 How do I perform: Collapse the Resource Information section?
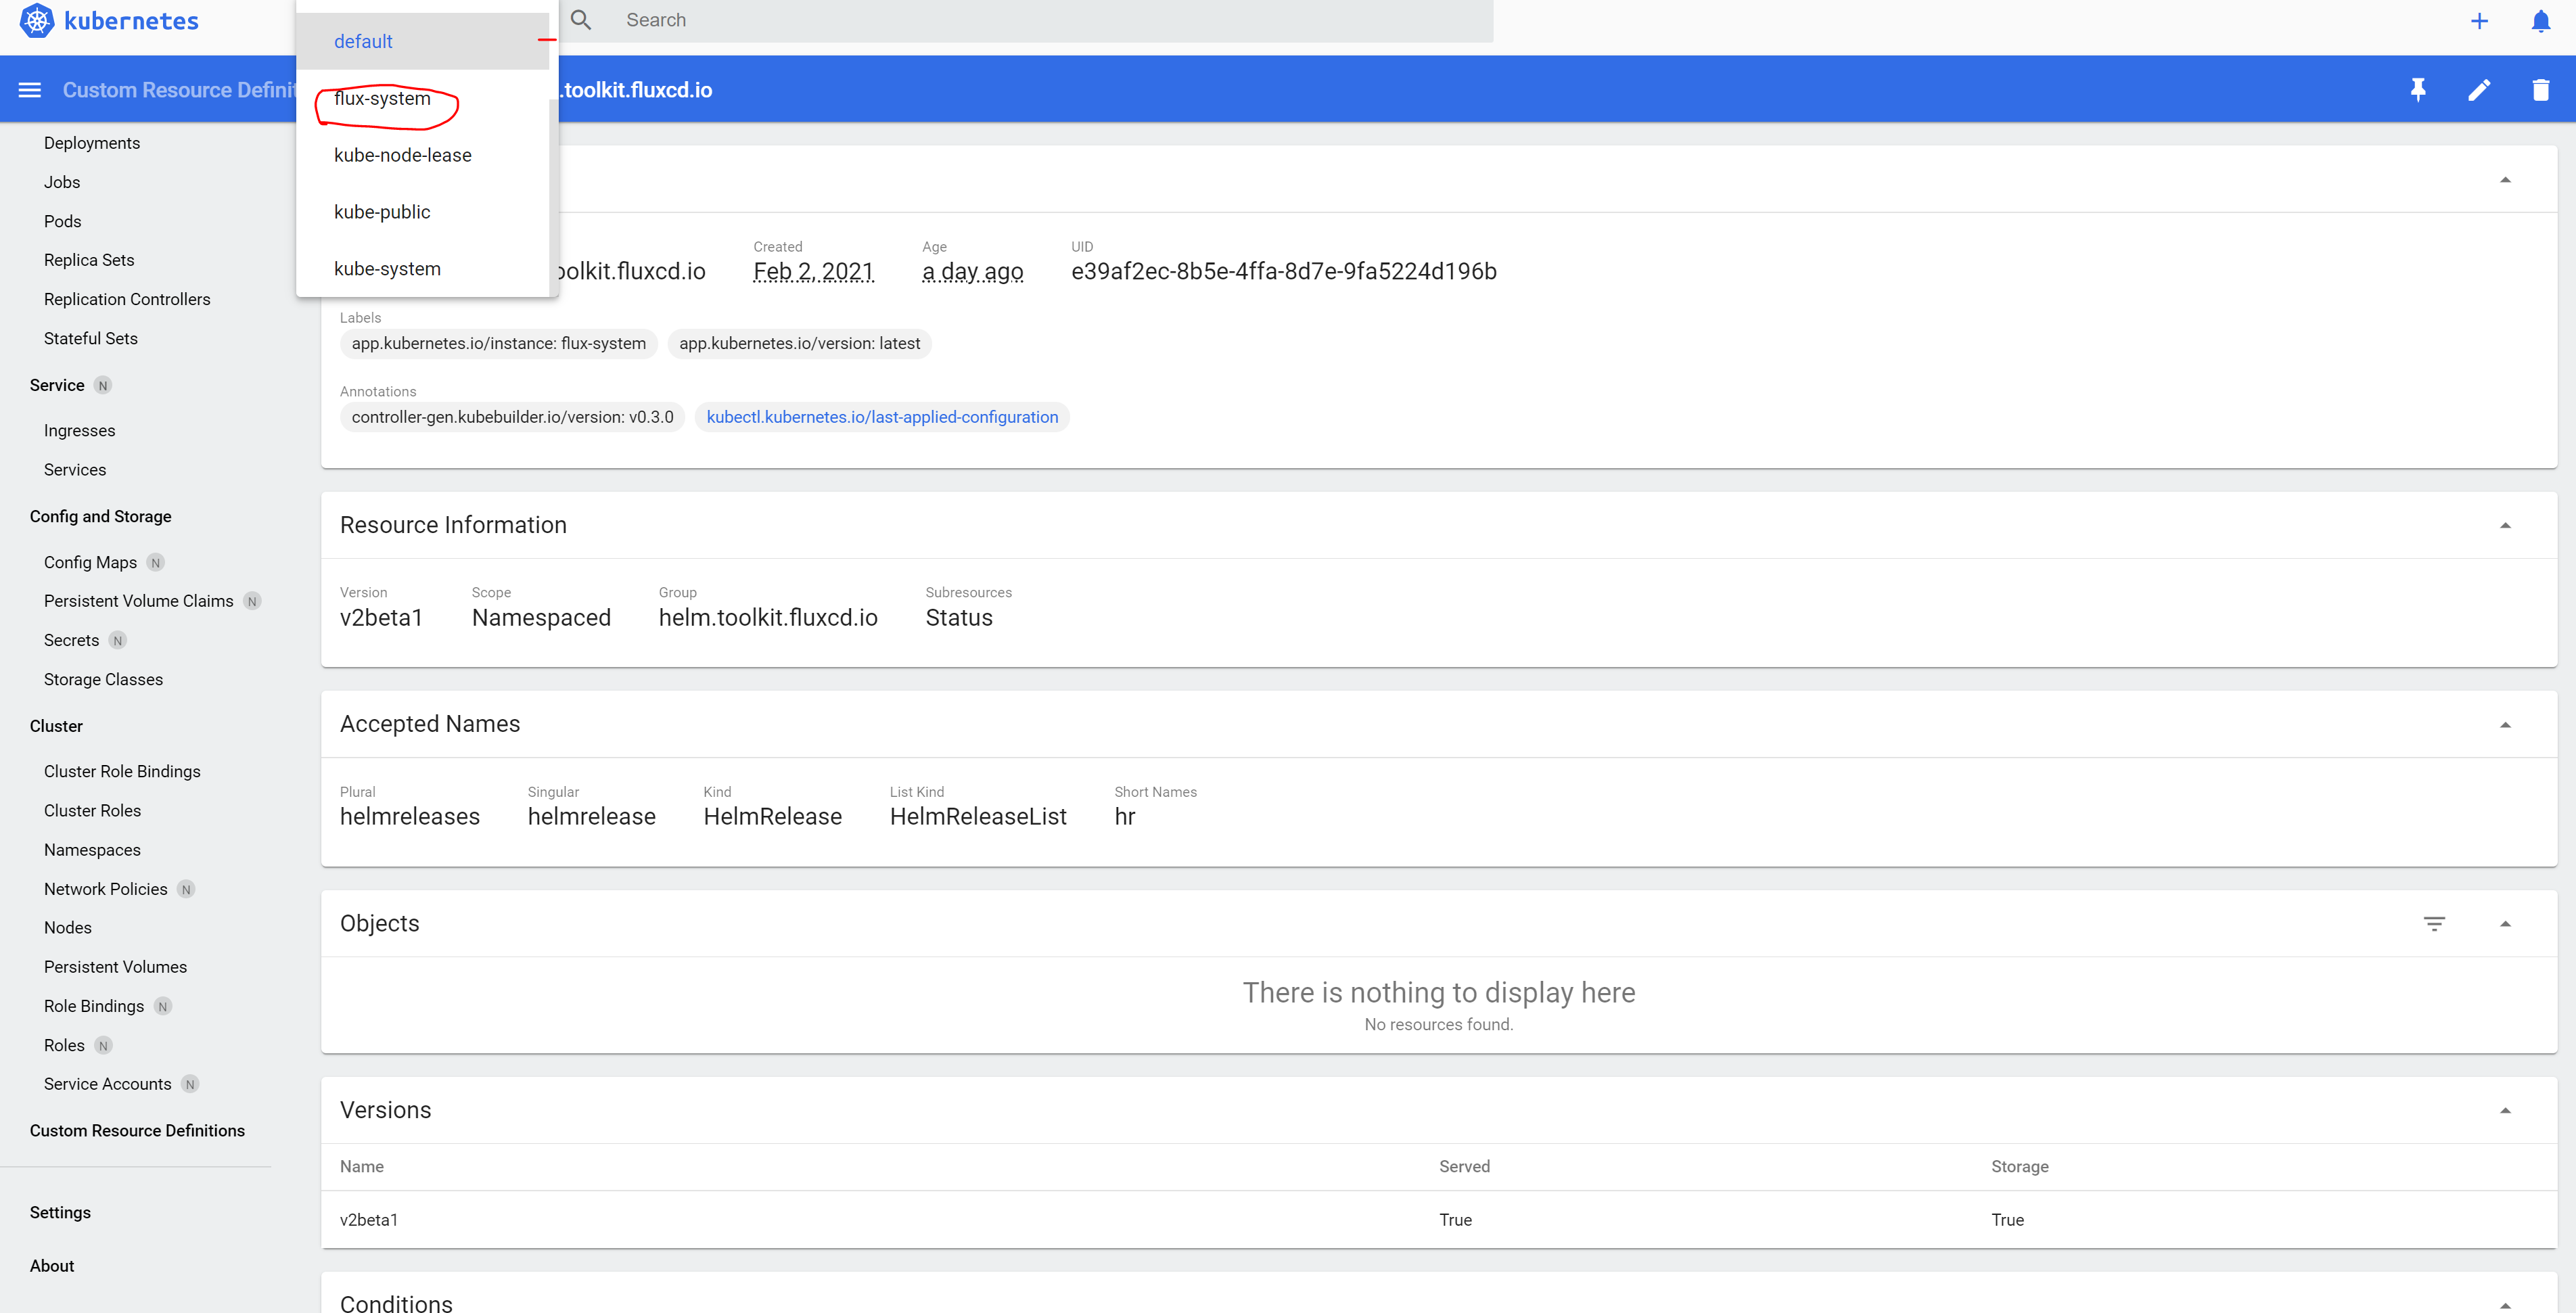coord(2505,526)
